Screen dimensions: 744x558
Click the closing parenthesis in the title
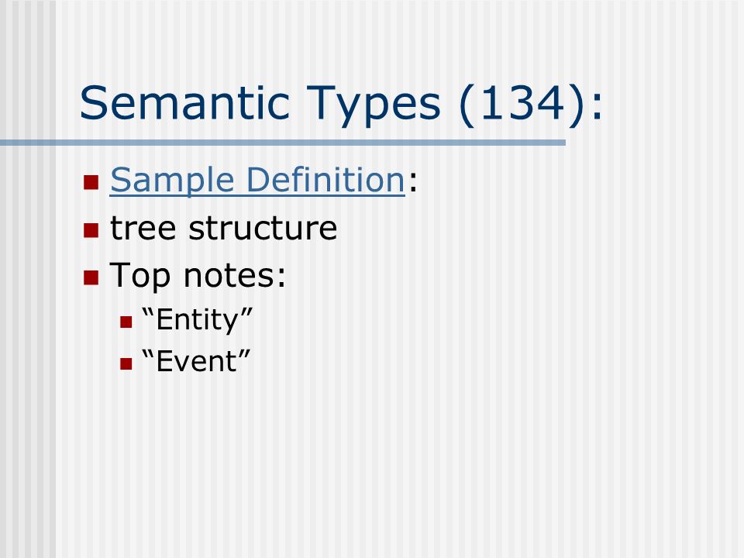[x=575, y=106]
